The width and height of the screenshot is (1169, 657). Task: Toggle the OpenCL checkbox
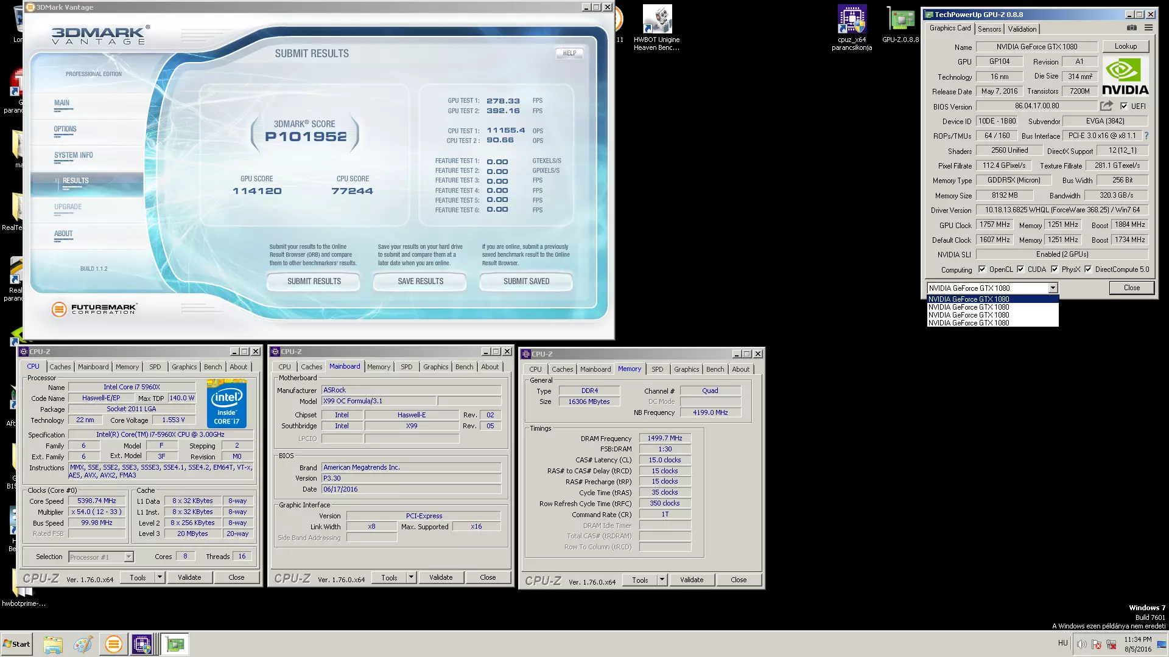[x=981, y=269]
